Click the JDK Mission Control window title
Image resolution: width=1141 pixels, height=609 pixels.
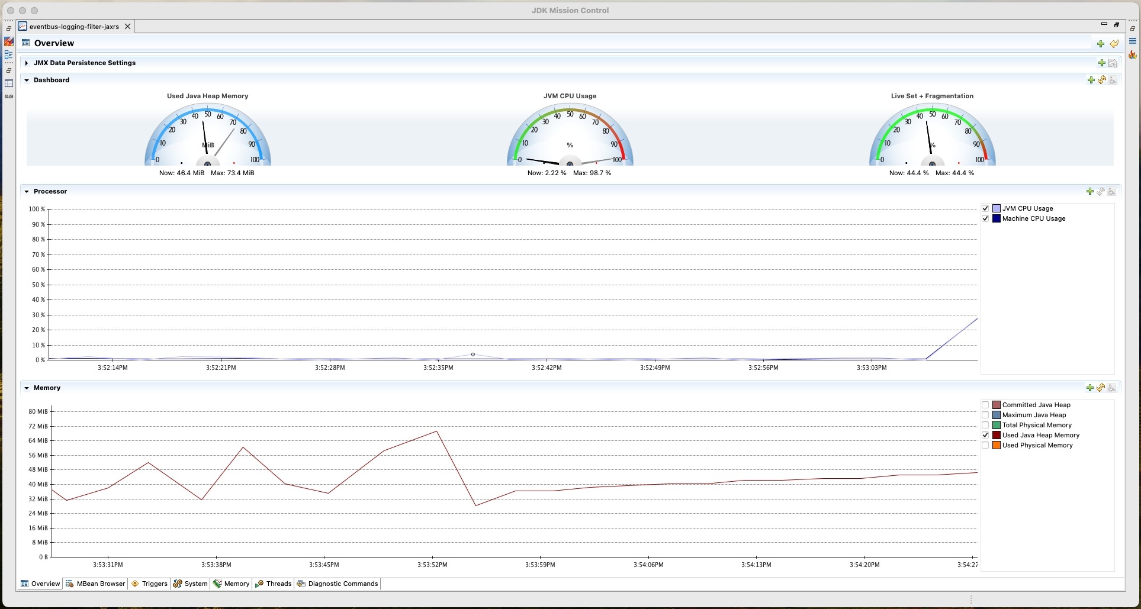tap(570, 10)
